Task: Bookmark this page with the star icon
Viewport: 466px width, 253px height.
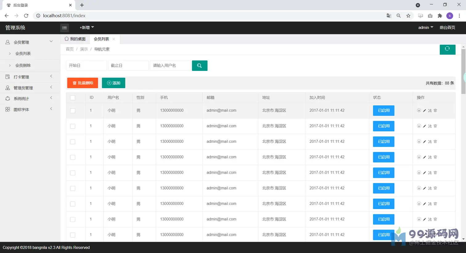Action: click(408, 16)
